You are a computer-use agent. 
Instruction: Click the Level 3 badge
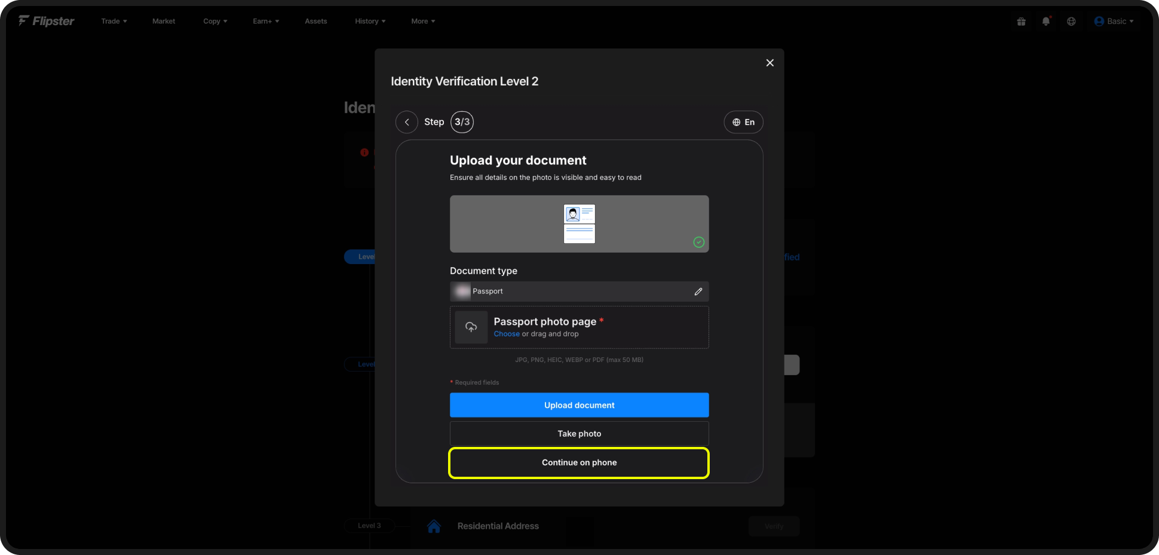tap(369, 526)
